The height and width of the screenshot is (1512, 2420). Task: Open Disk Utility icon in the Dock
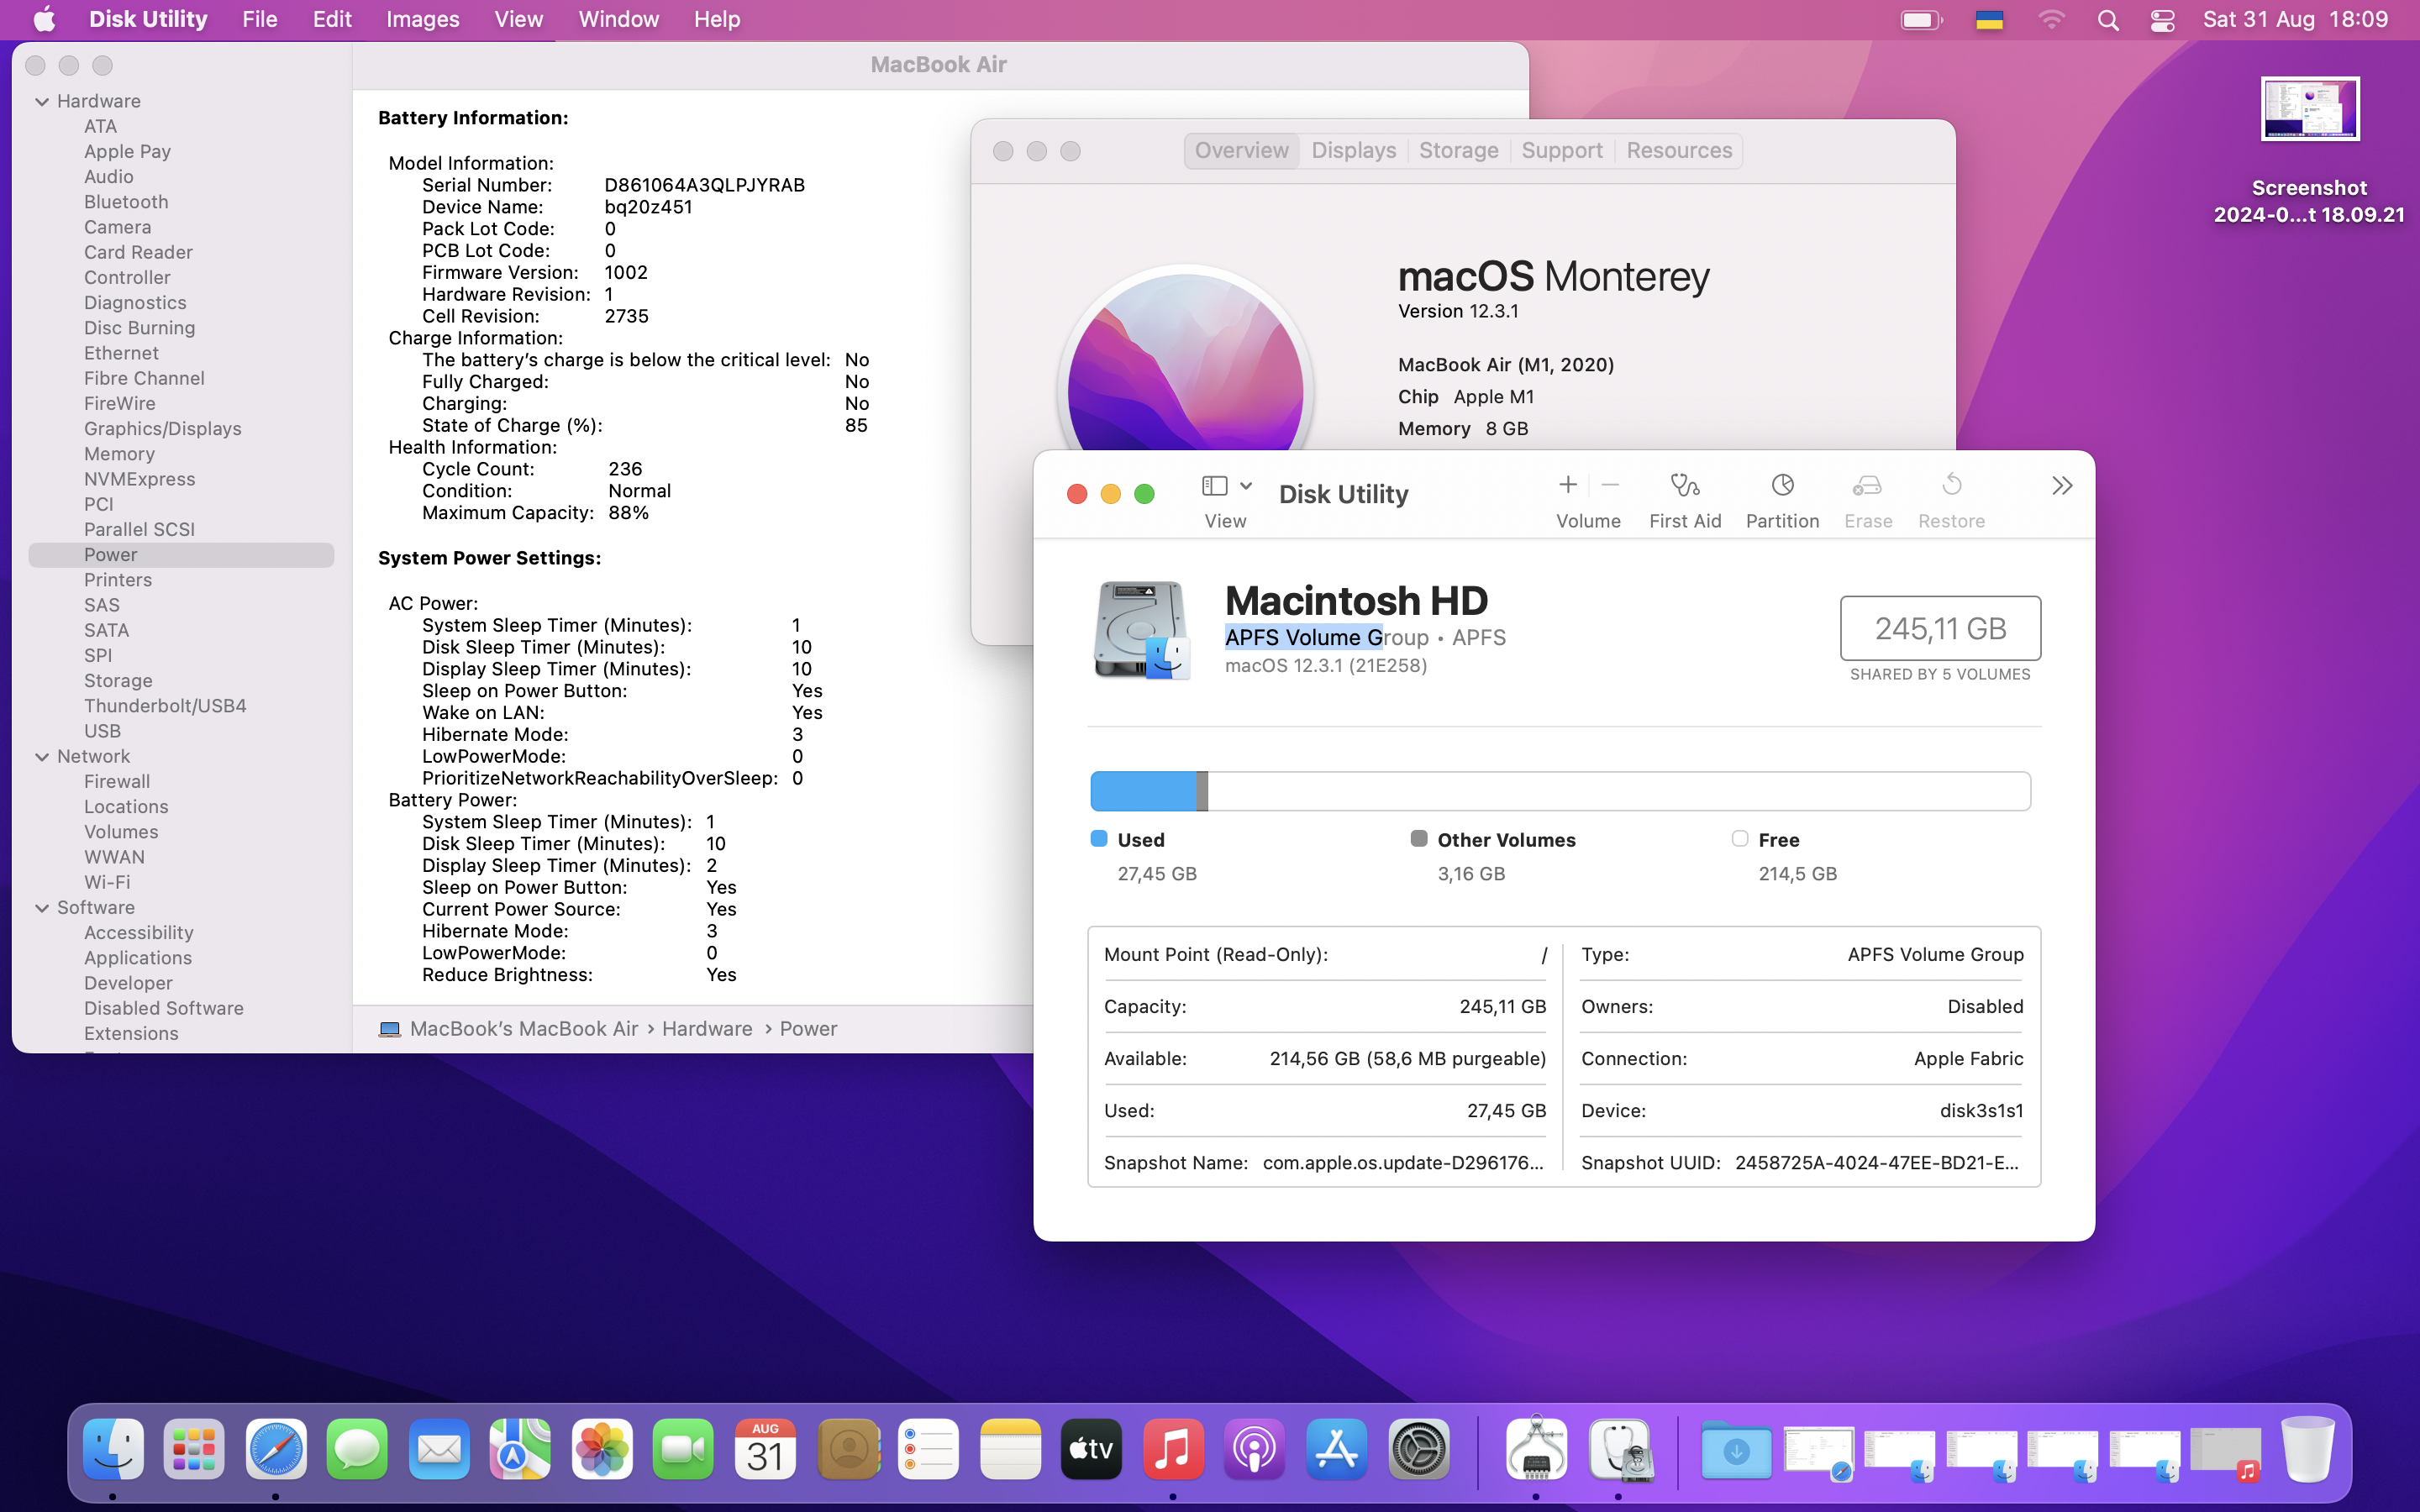pyautogui.click(x=1619, y=1448)
